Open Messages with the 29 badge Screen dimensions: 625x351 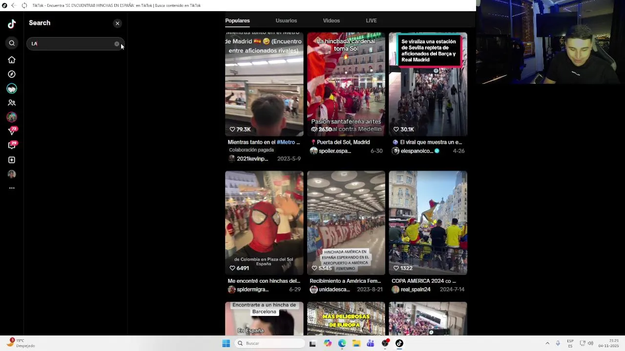pyautogui.click(x=12, y=145)
